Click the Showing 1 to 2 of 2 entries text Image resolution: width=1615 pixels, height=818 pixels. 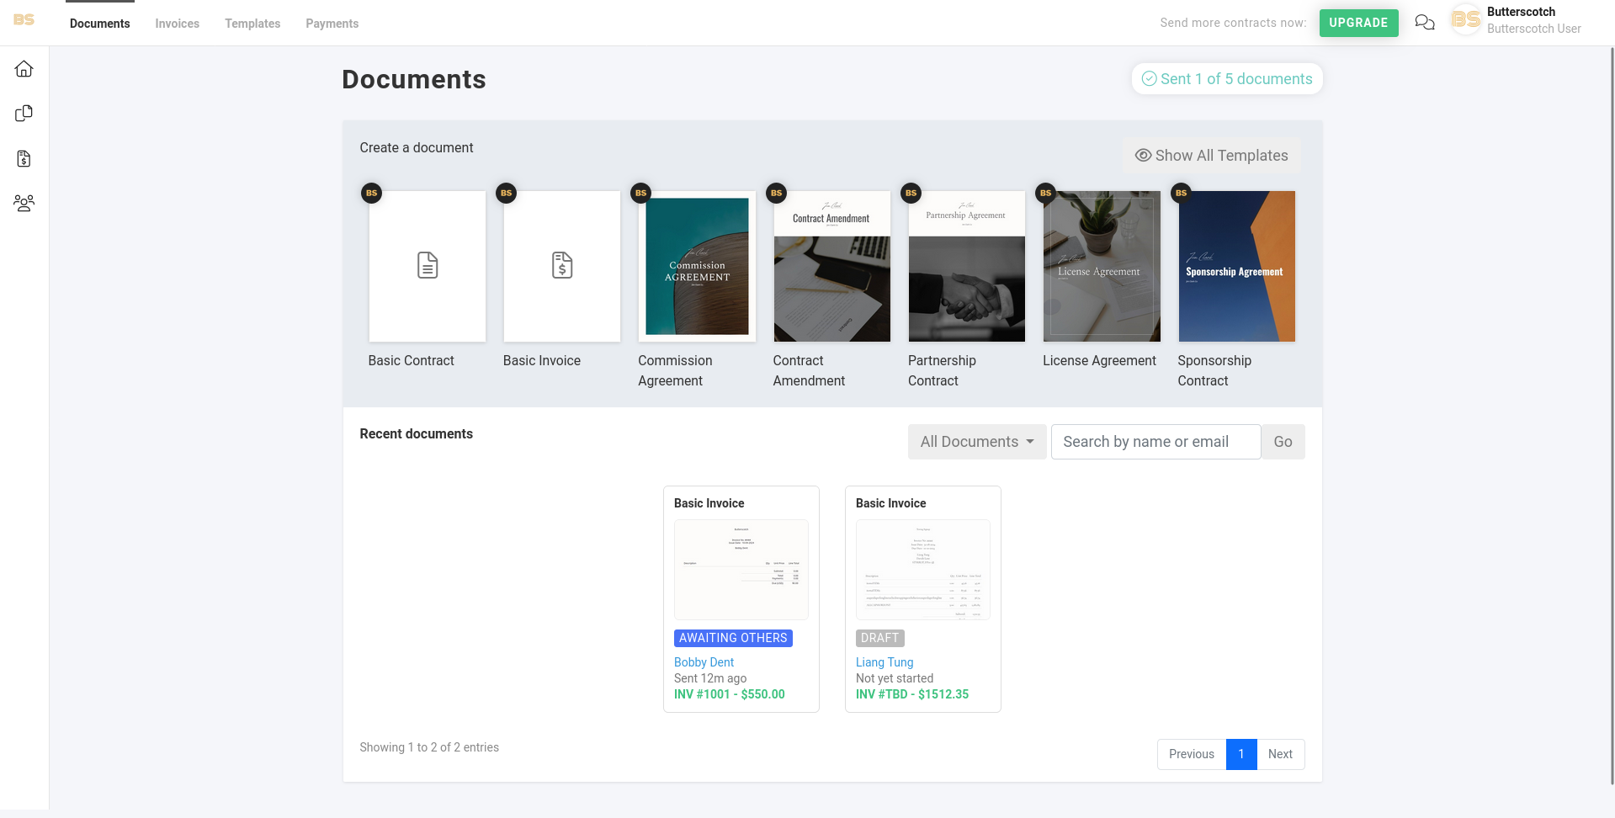pos(429,747)
